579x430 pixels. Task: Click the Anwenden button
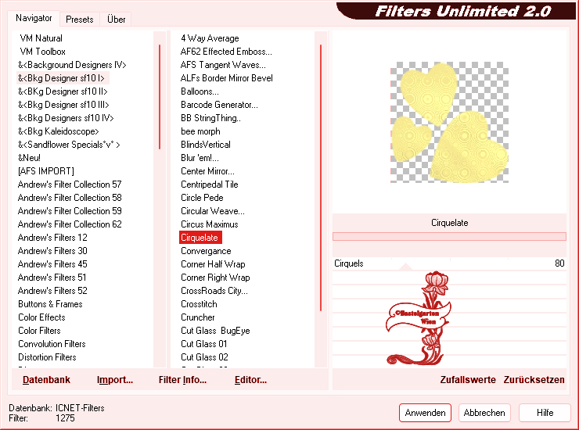[x=426, y=412]
